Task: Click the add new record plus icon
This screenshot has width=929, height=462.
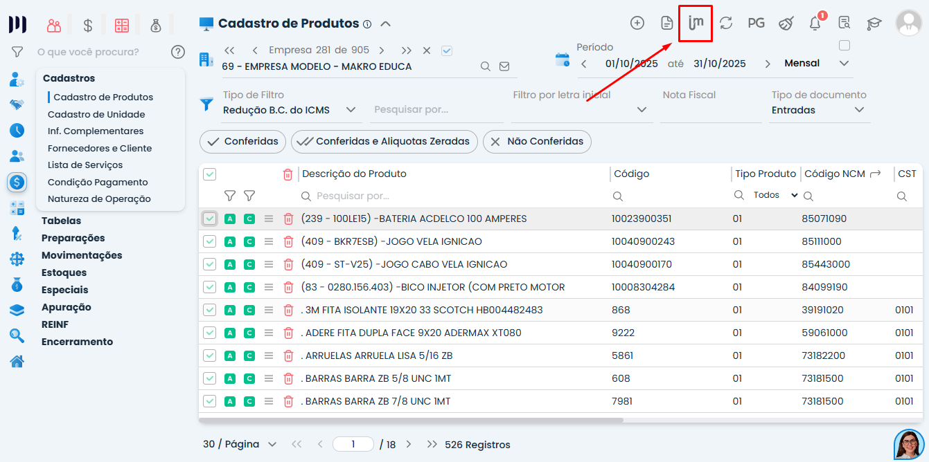Action: [x=637, y=23]
